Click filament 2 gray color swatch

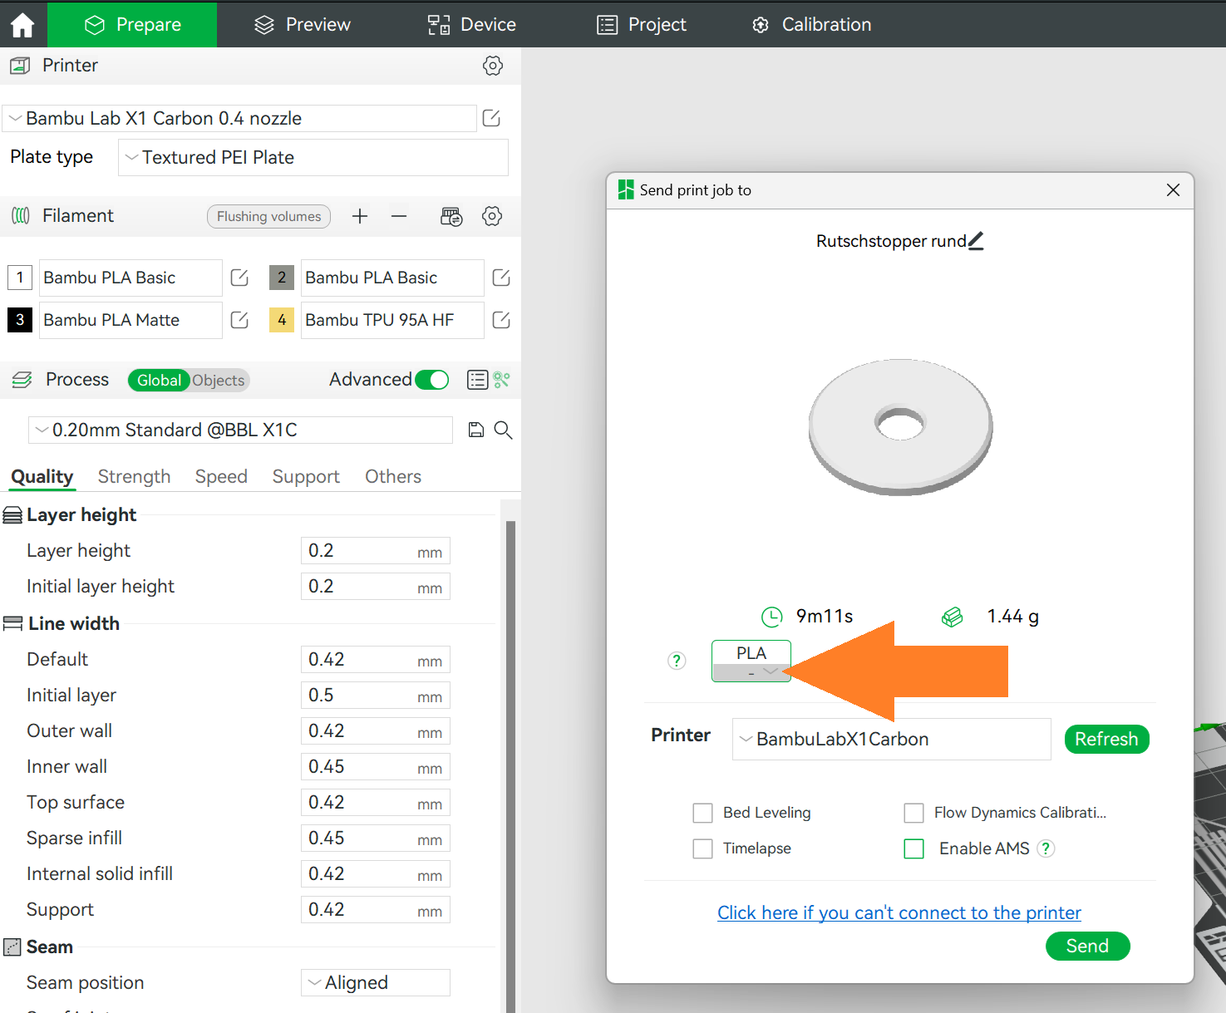coord(282,278)
